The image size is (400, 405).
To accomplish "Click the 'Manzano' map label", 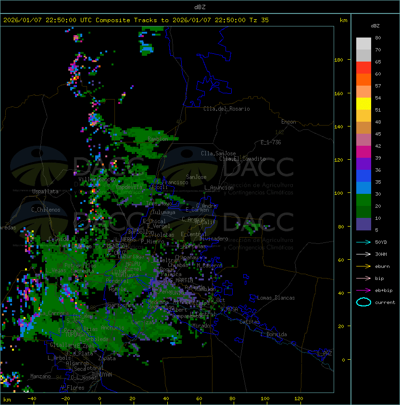I will 40,376.
